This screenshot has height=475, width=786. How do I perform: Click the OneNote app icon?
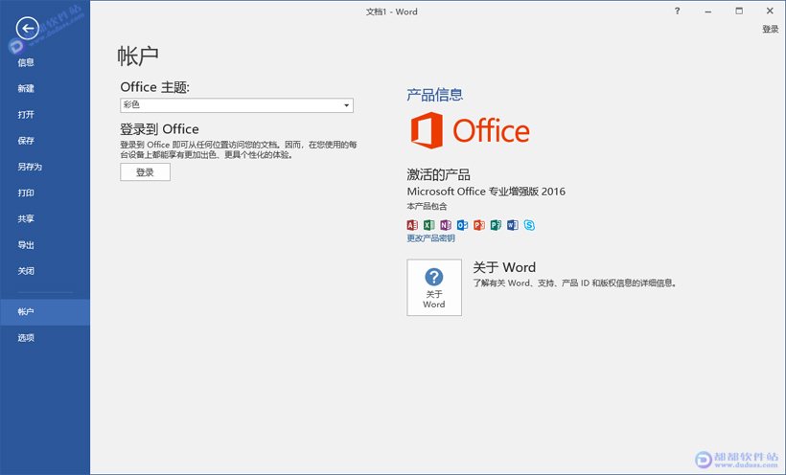coord(446,225)
